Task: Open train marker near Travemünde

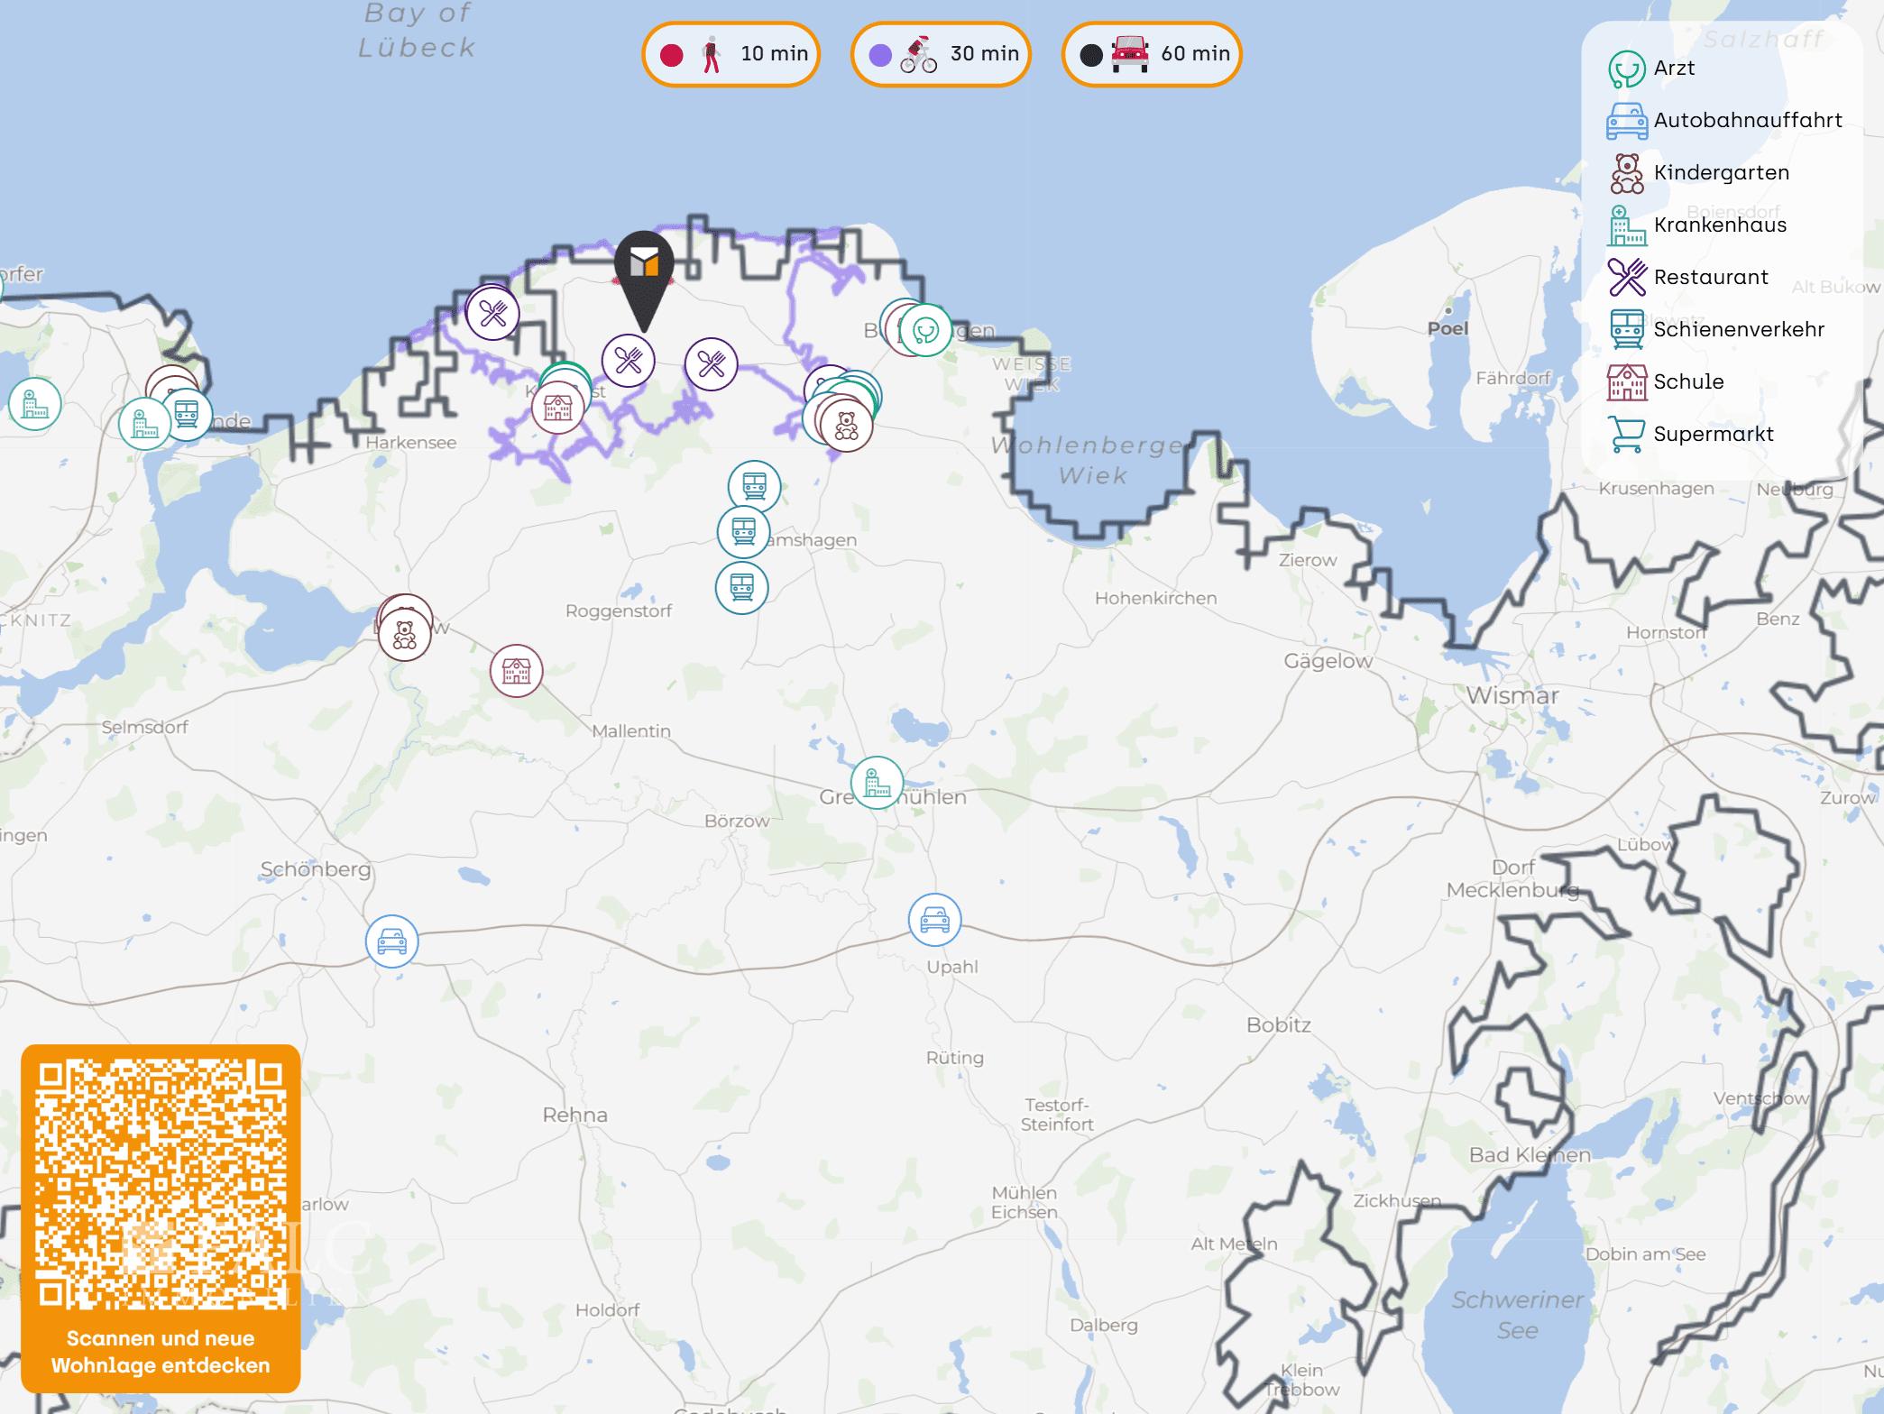Action: click(187, 414)
